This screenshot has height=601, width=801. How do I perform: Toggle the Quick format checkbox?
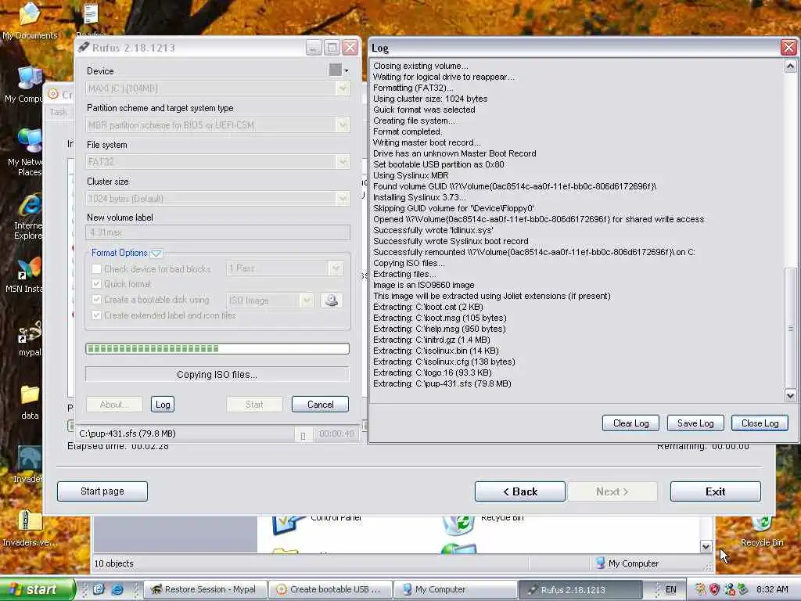[x=96, y=283]
